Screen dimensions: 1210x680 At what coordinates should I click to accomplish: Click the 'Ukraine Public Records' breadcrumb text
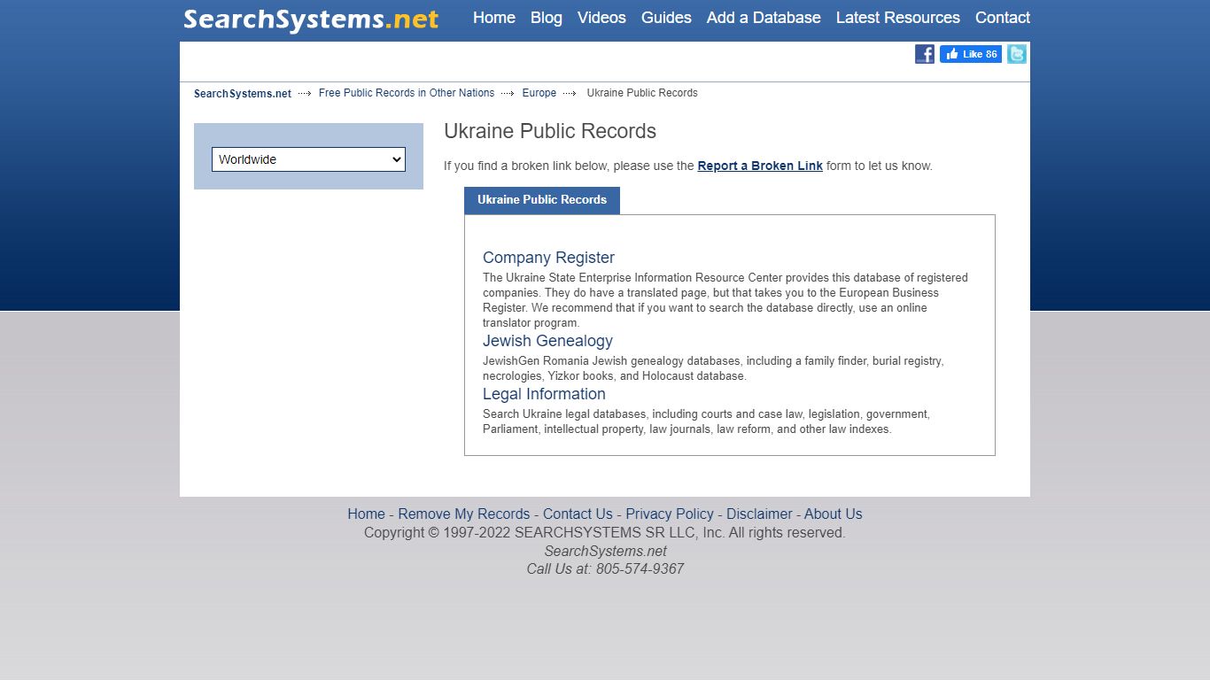[x=642, y=93]
